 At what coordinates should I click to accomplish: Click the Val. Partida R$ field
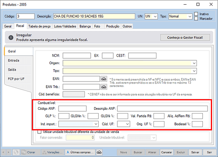click(x=159, y=116)
